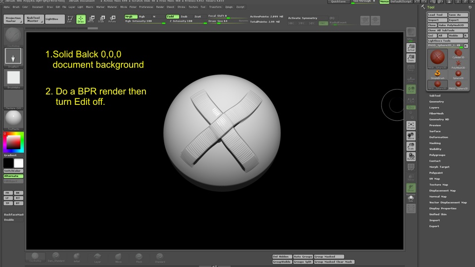Expand the Masking subpalette
Screen dimensions: 475x267
[435, 143]
